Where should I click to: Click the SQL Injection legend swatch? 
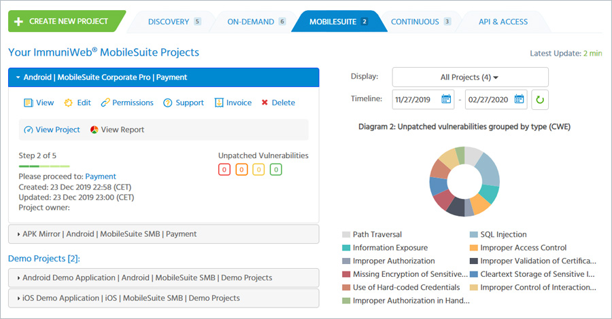pos(474,235)
